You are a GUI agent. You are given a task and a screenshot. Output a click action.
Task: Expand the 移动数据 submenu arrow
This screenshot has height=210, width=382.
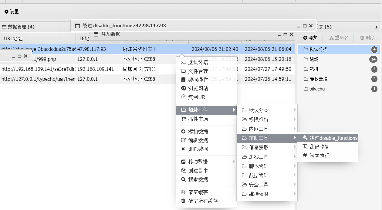(234, 162)
